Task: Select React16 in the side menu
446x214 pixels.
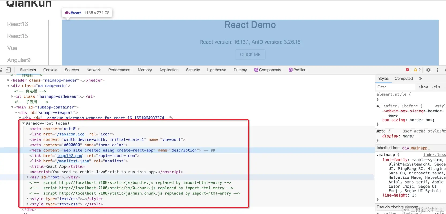Action: [18, 24]
